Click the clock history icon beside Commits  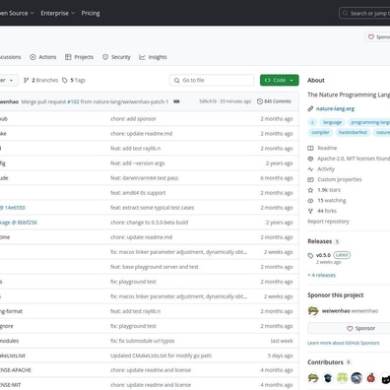point(260,101)
